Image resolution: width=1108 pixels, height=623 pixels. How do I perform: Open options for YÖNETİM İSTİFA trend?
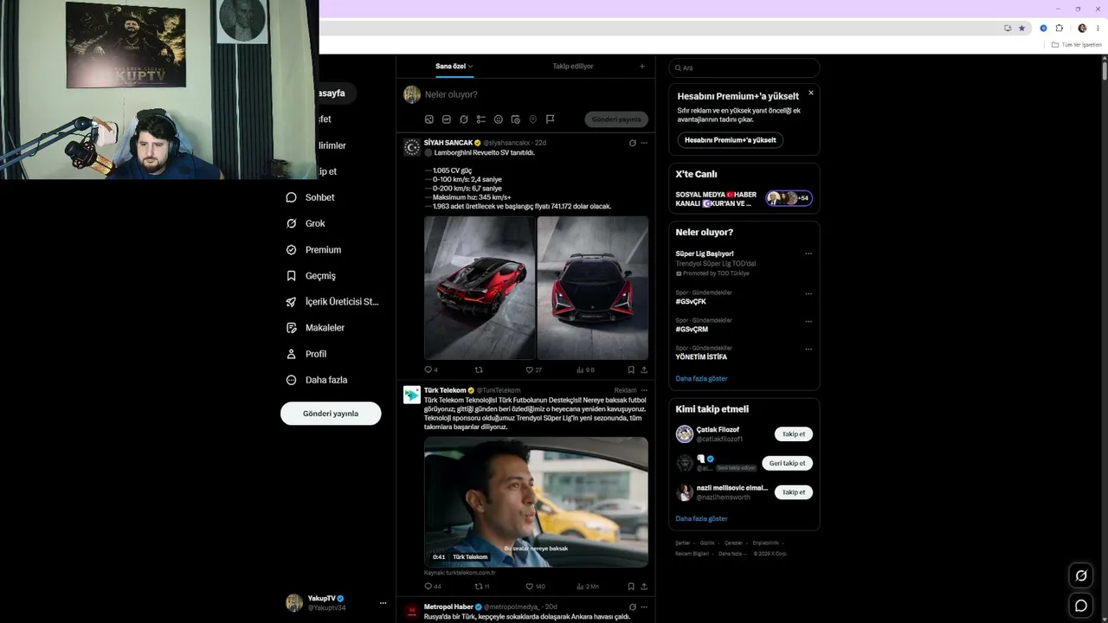pyautogui.click(x=808, y=349)
